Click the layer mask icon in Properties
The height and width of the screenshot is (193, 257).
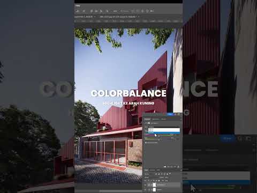(149, 123)
